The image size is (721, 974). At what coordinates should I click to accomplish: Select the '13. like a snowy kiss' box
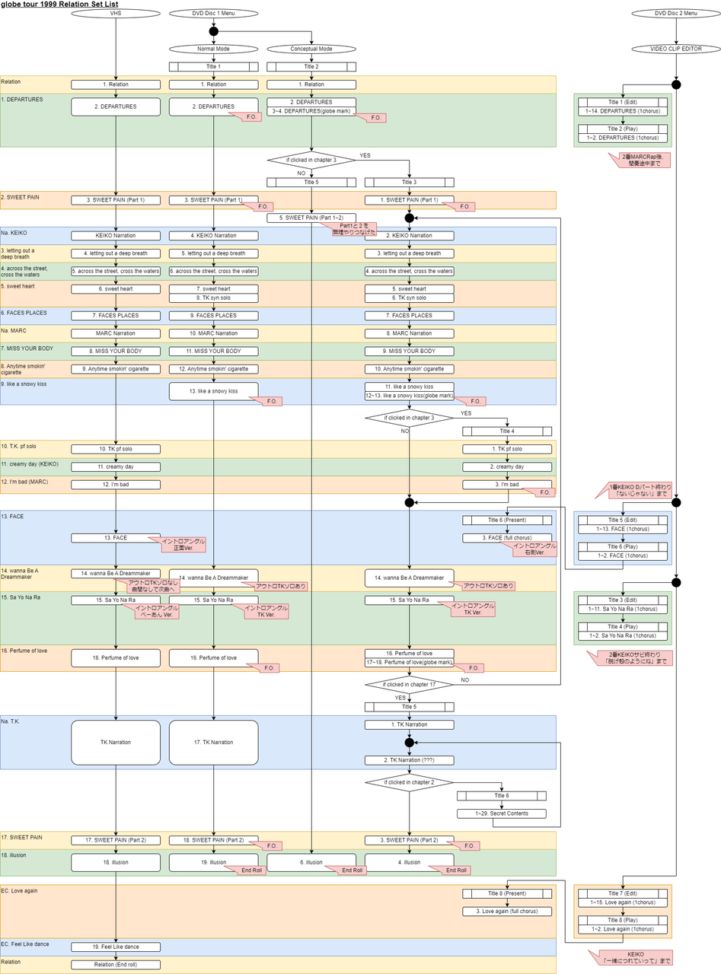coord(213,391)
